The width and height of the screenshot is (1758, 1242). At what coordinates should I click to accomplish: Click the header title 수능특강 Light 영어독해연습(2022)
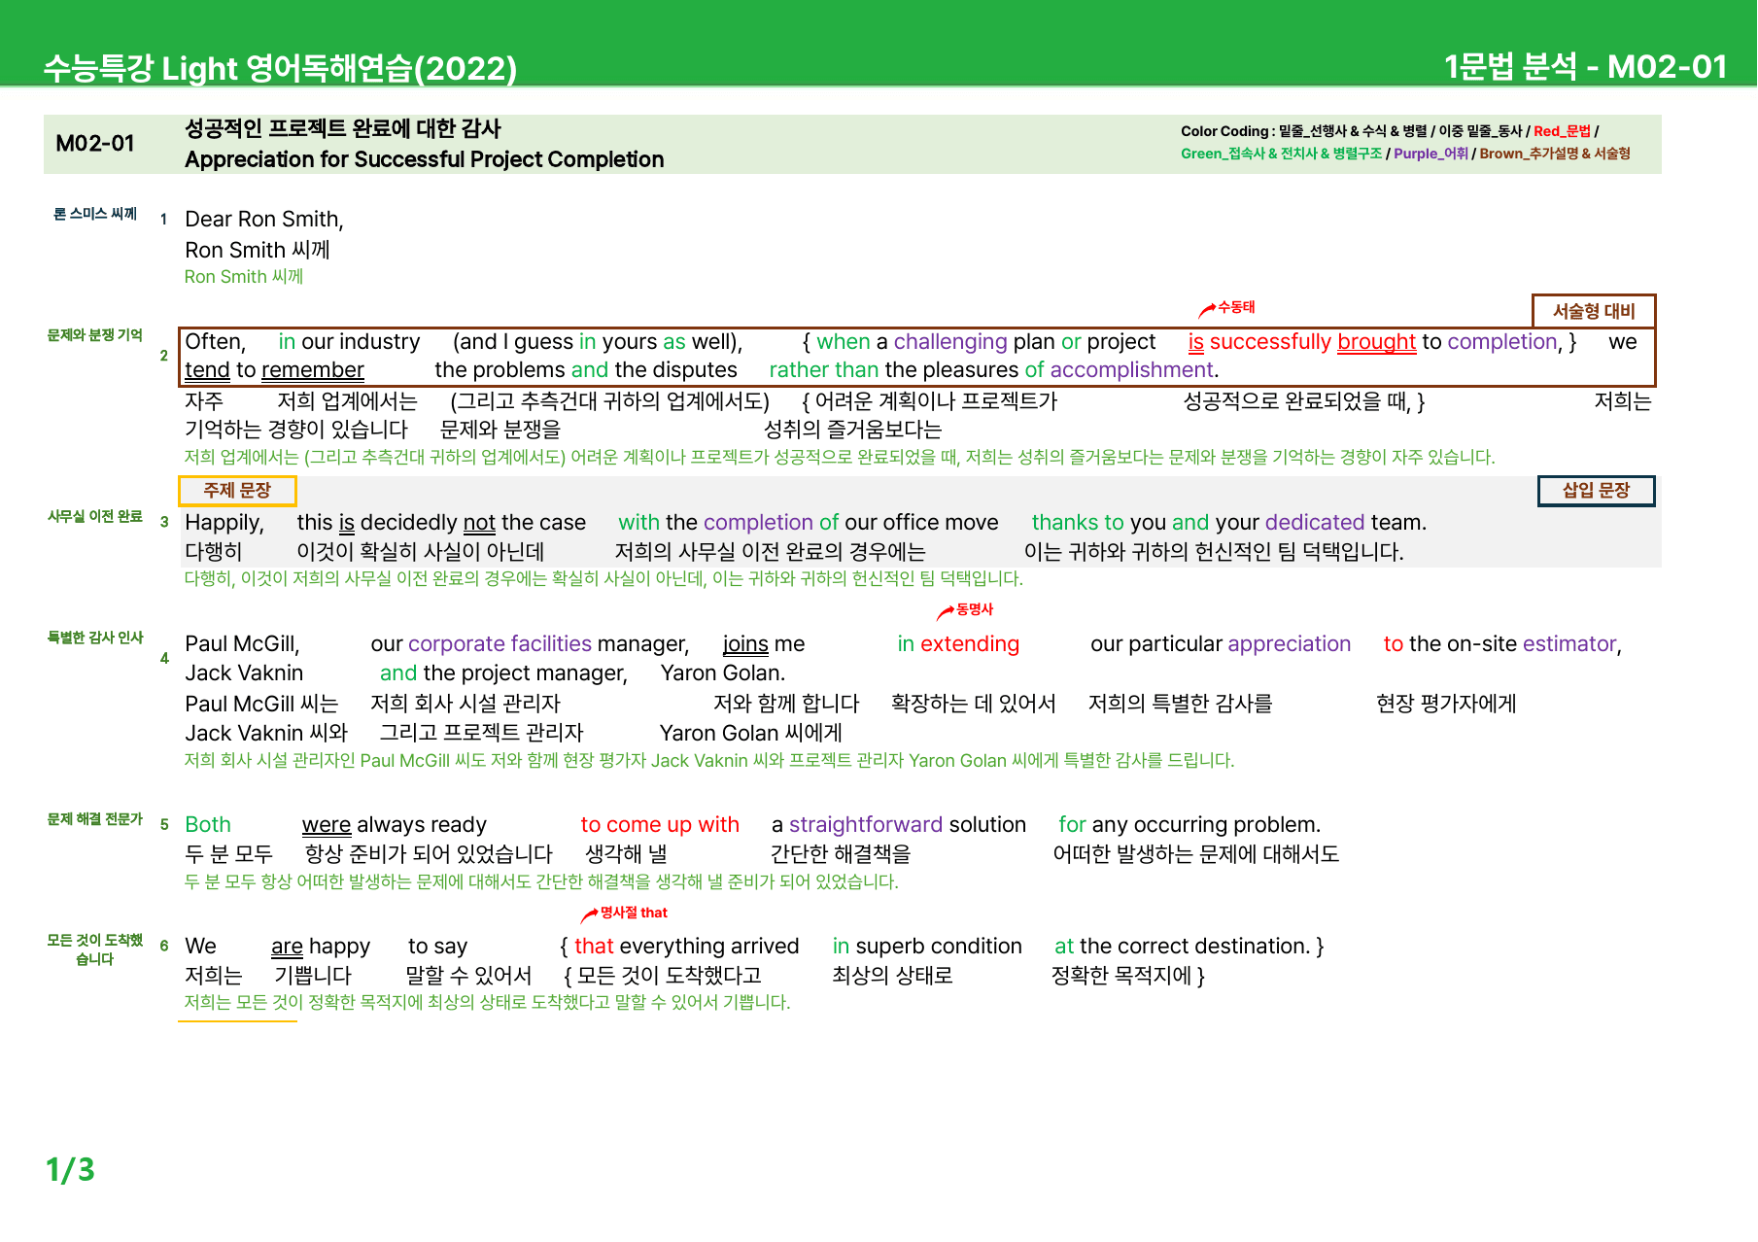click(x=280, y=68)
